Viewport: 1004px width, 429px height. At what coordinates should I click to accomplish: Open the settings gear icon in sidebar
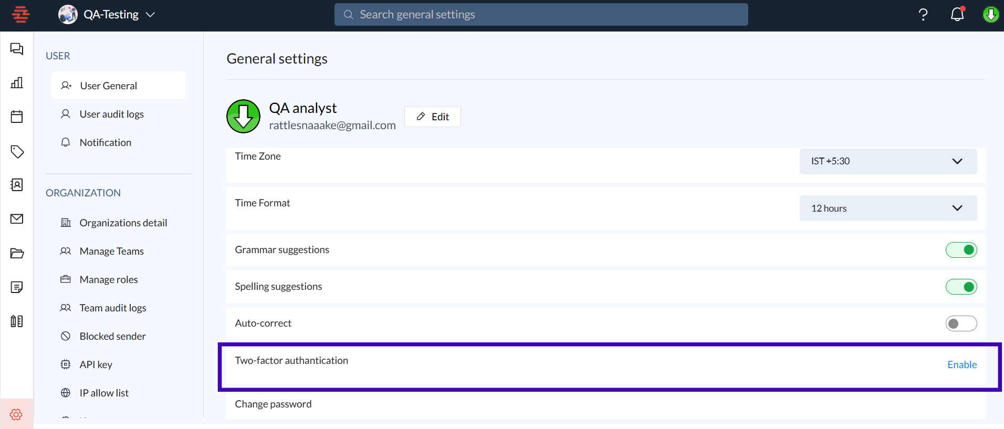pos(16,414)
